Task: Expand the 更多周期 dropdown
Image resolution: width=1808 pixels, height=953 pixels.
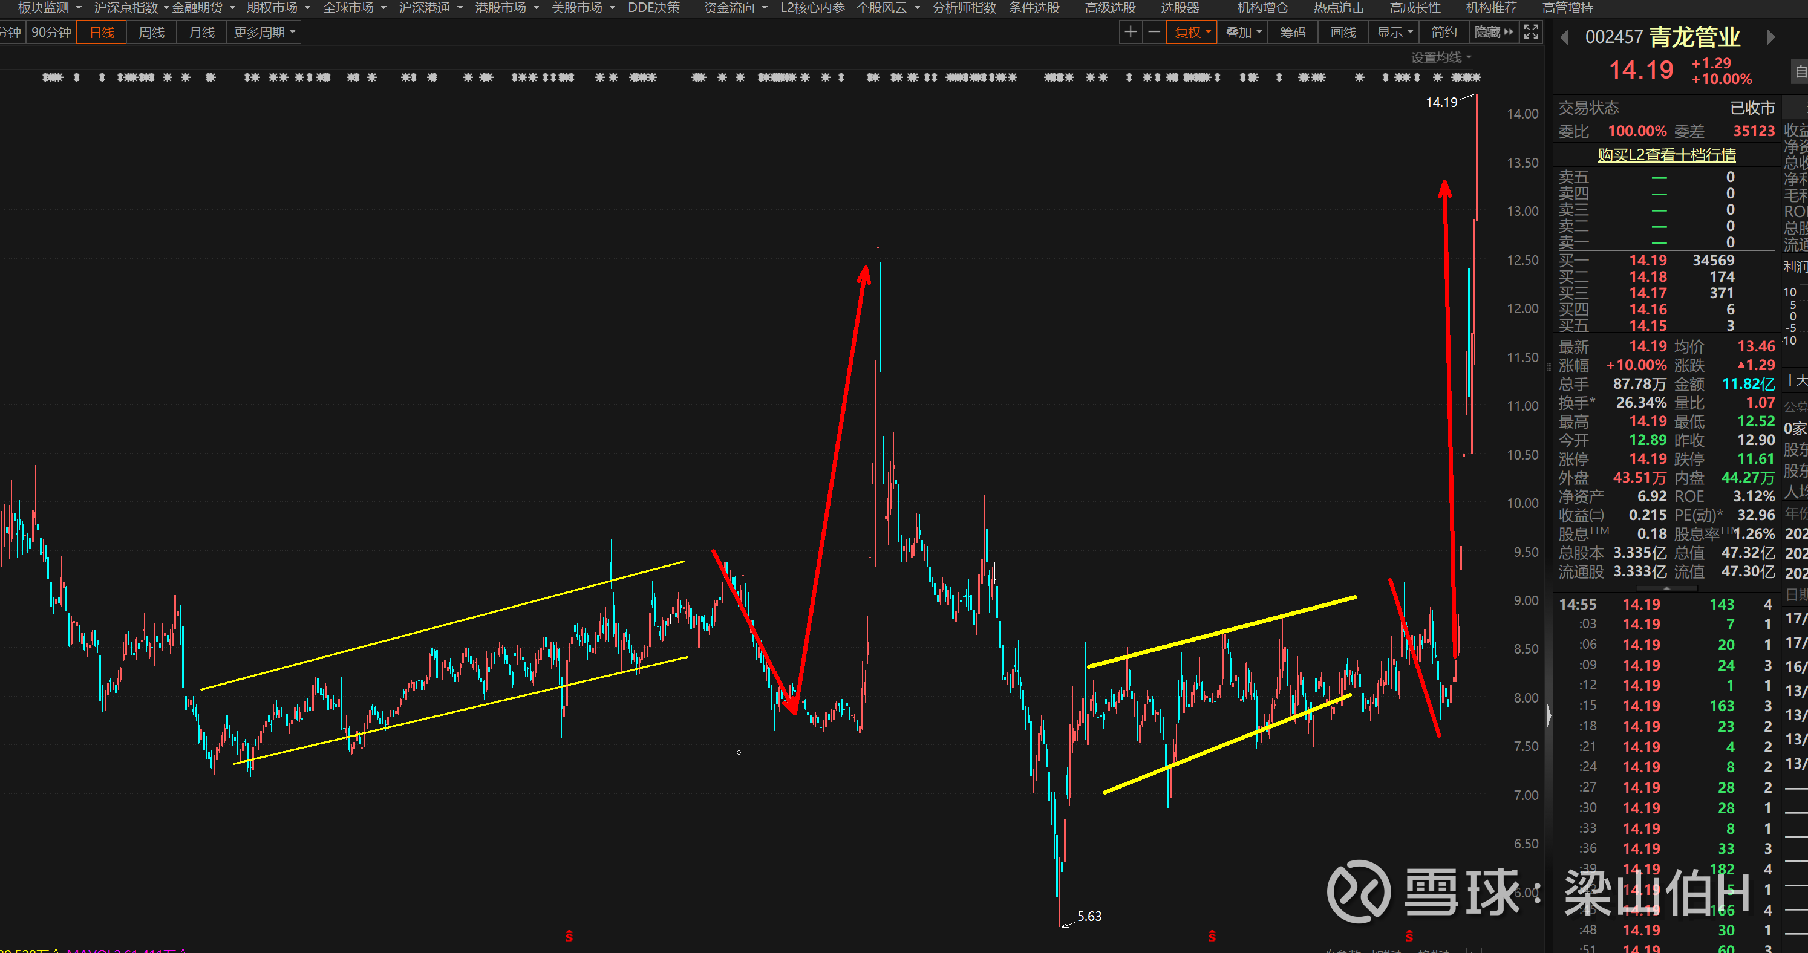Action: point(264,32)
